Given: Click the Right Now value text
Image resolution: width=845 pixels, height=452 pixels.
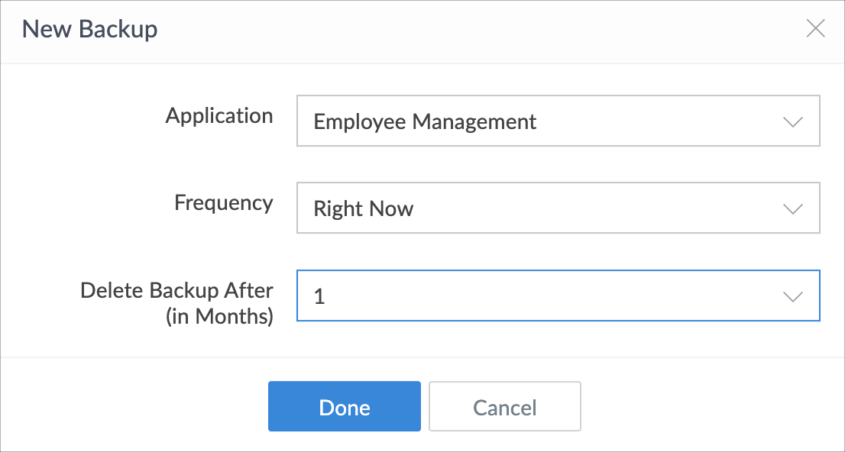Looking at the screenshot, I should pyautogui.click(x=363, y=209).
